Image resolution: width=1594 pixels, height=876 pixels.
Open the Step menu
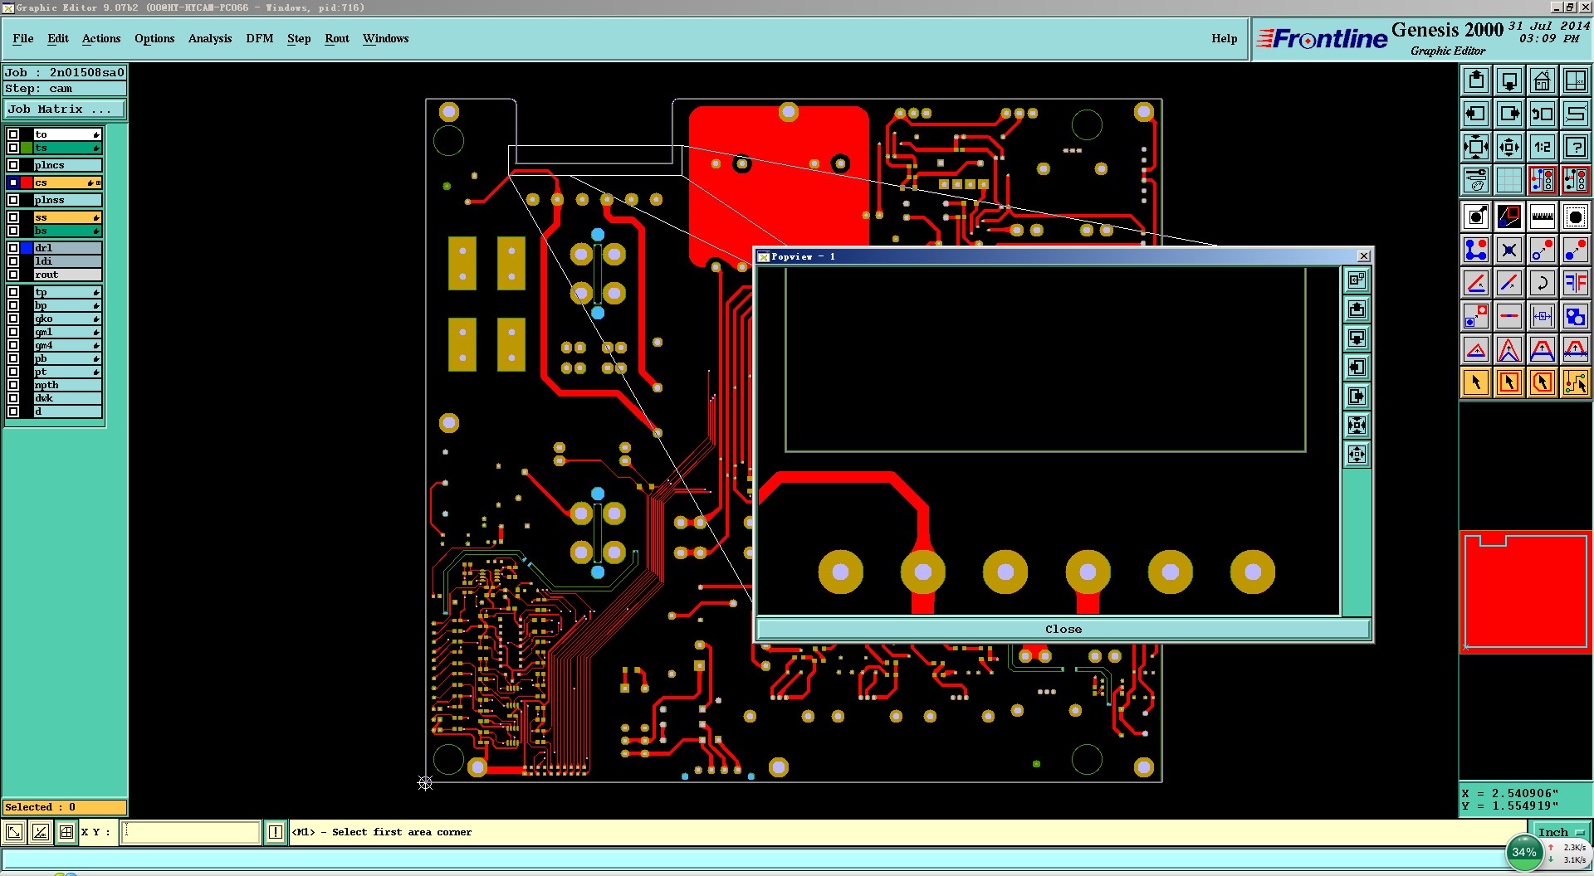click(299, 38)
